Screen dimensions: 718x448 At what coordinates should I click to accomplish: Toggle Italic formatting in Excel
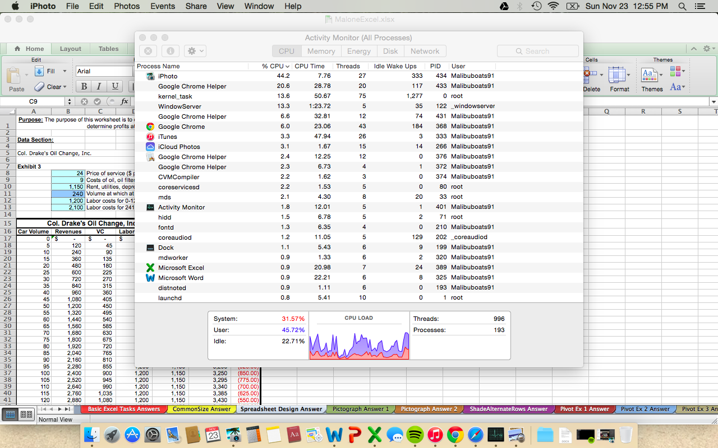[99, 86]
